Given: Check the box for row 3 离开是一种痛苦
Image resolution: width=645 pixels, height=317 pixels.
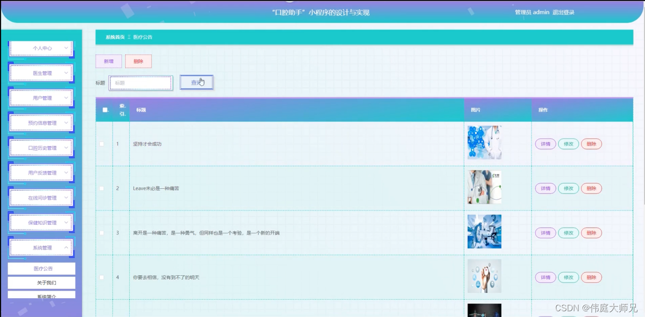Looking at the screenshot, I should (101, 233).
